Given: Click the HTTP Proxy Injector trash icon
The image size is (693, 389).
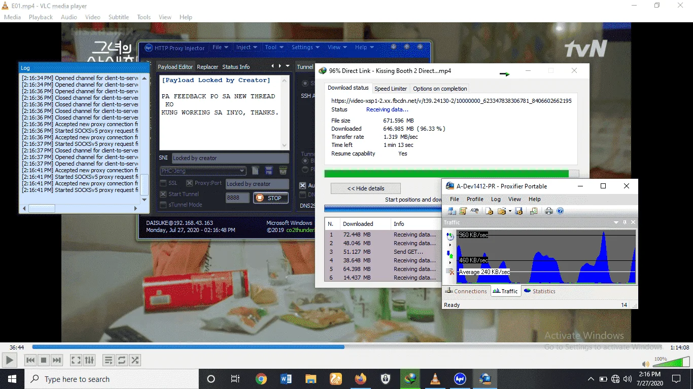Looking at the screenshot, I should click(283, 170).
